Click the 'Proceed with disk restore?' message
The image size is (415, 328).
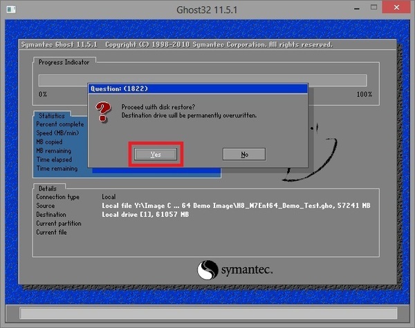pos(159,107)
